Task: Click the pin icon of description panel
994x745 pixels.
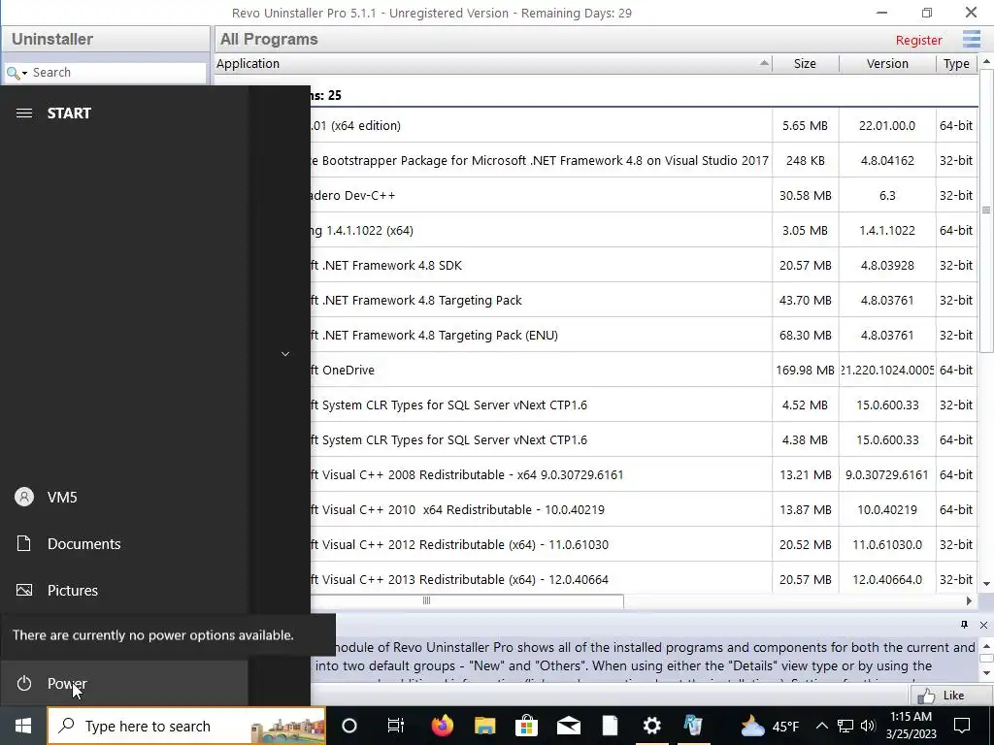Action: [964, 625]
